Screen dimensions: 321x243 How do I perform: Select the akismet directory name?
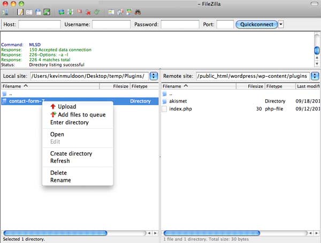click(x=178, y=101)
